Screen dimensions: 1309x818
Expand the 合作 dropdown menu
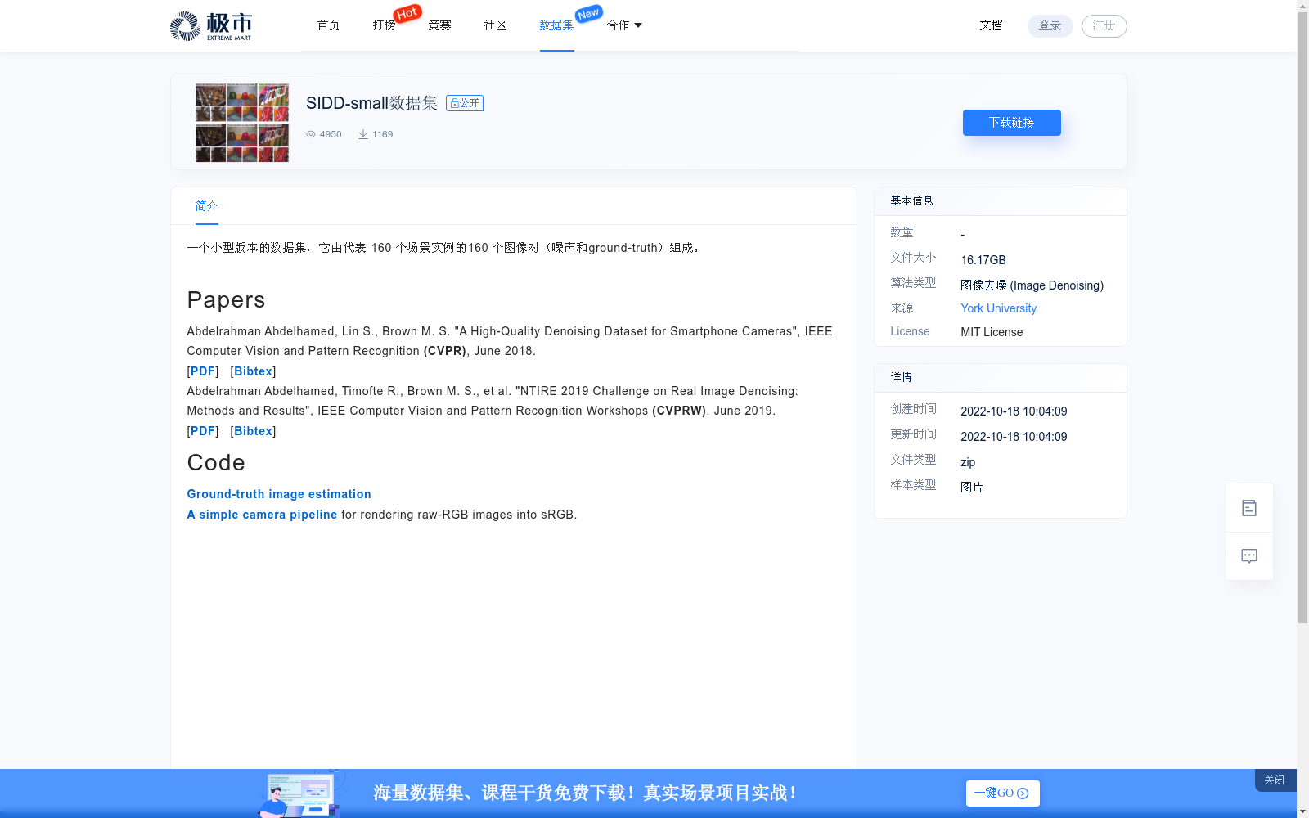[x=624, y=25]
